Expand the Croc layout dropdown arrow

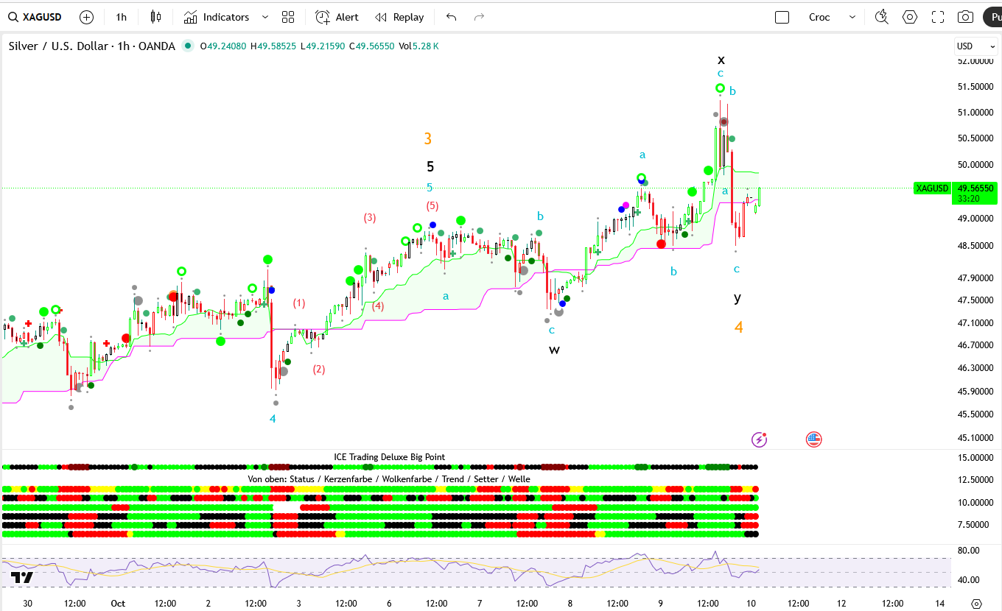coord(852,17)
